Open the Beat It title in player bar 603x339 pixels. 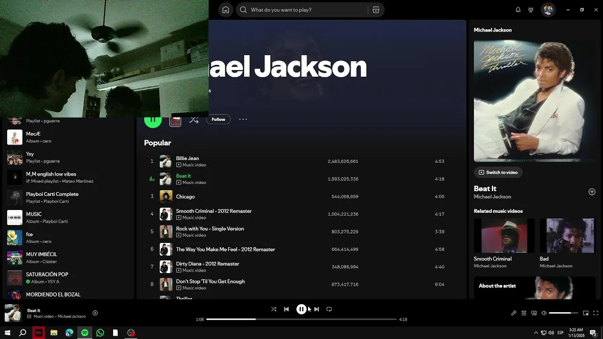(x=34, y=310)
